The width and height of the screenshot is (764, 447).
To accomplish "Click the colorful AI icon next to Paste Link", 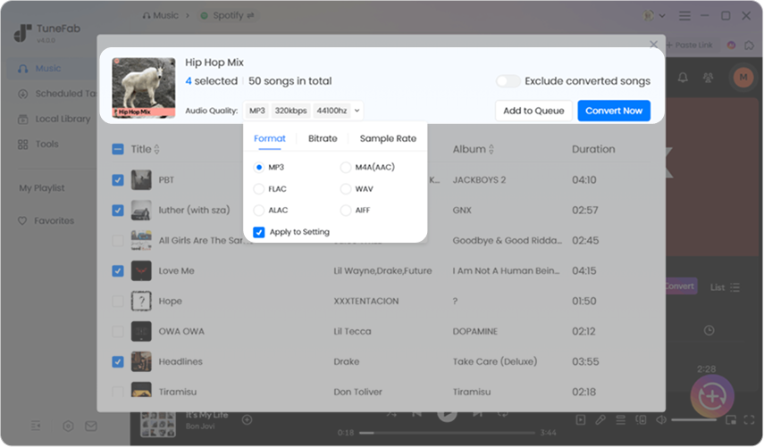I will click(731, 45).
